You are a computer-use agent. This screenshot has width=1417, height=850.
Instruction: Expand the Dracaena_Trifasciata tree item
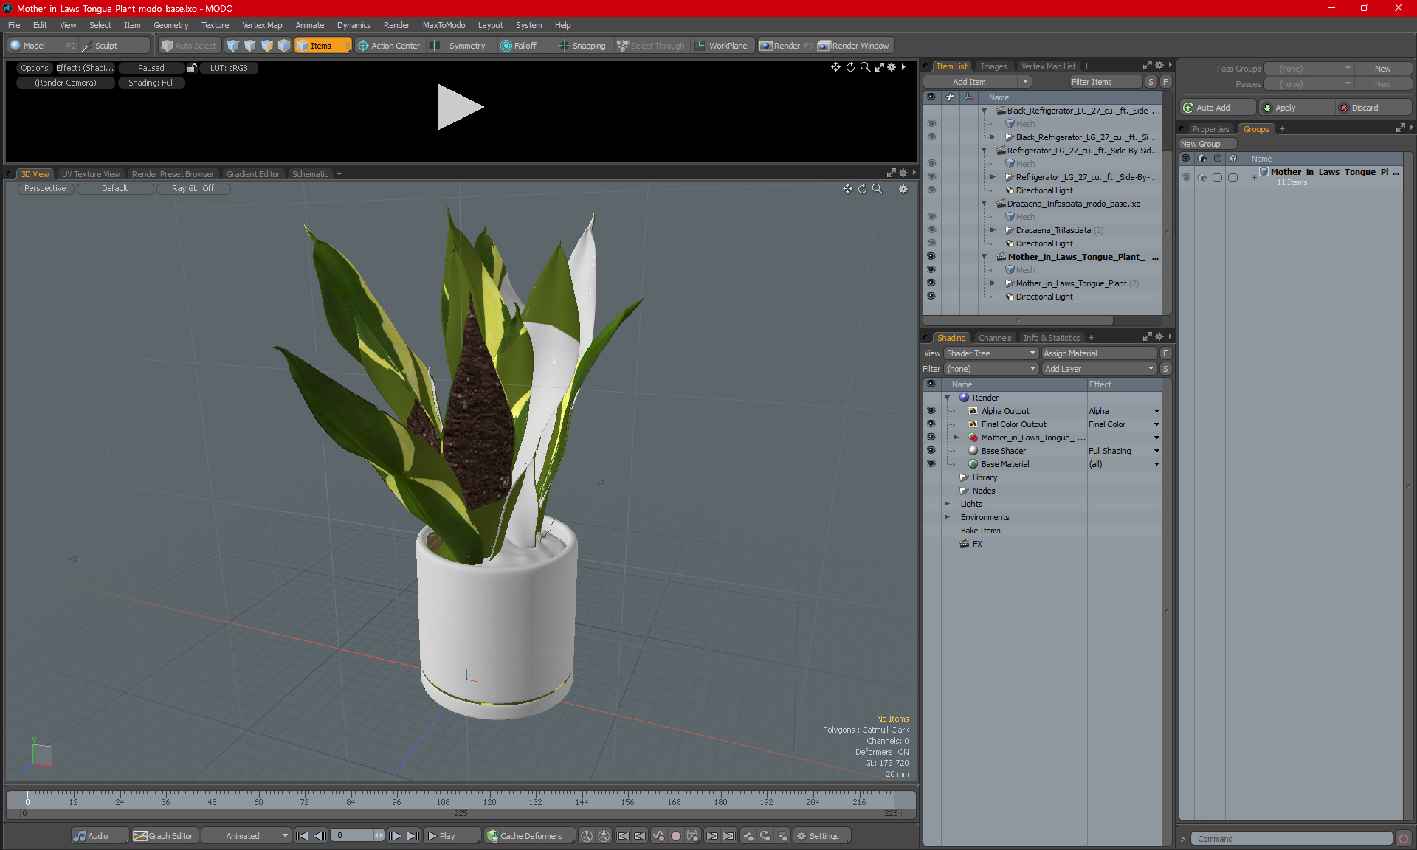(993, 230)
